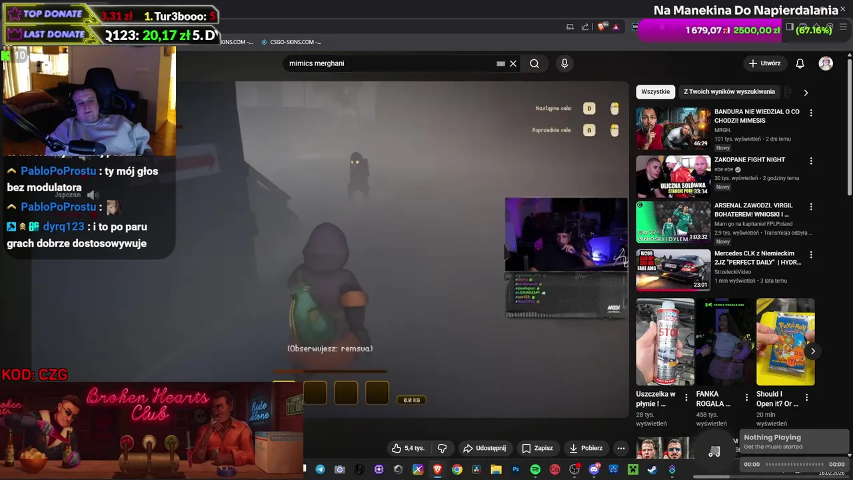Open YouTube notifications bell
The image size is (853, 480).
(800, 63)
